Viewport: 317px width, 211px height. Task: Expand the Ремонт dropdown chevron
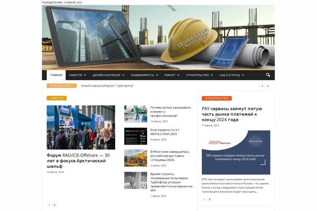click(179, 75)
